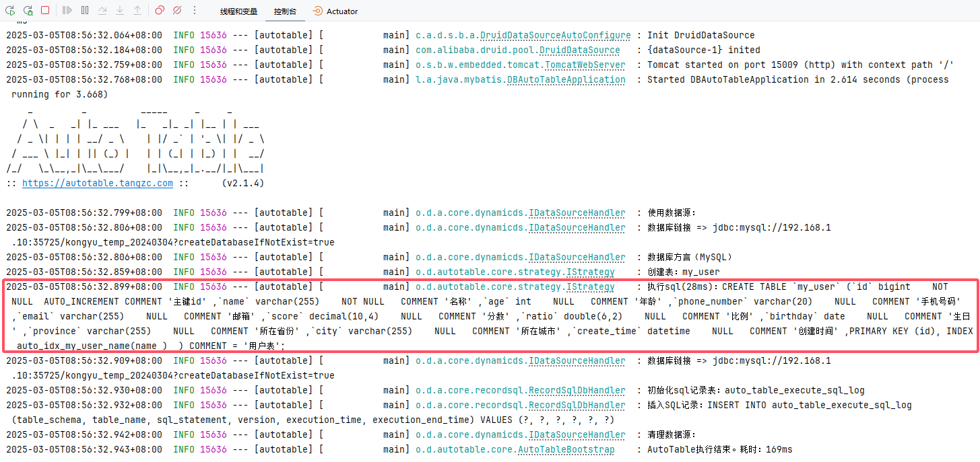Image resolution: width=980 pixels, height=462 pixels.
Task: Switch to the 线程和变量 tab
Action: (238, 11)
